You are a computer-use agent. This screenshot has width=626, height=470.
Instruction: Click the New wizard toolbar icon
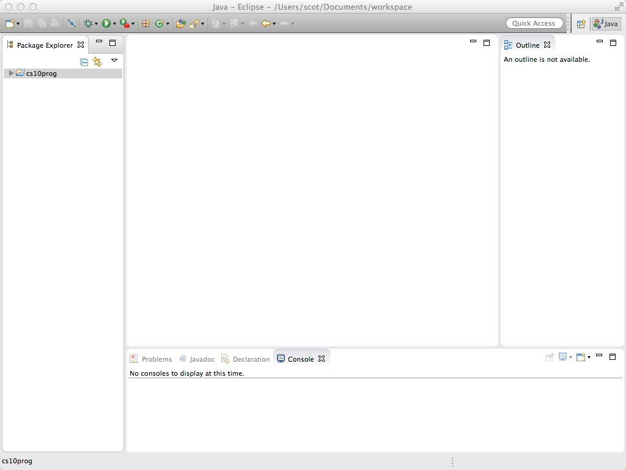click(10, 24)
